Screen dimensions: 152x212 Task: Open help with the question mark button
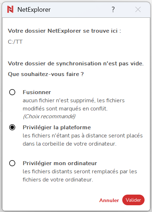point(113,10)
